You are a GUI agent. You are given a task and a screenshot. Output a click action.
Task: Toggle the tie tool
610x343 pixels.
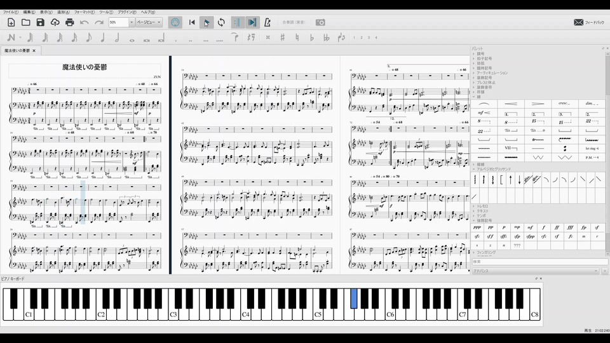click(234, 37)
